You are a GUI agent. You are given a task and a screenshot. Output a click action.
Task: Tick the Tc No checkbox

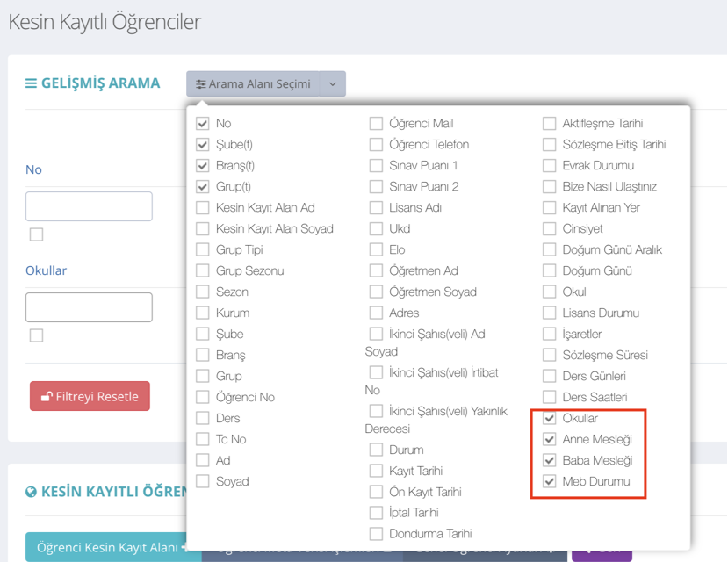pos(203,439)
